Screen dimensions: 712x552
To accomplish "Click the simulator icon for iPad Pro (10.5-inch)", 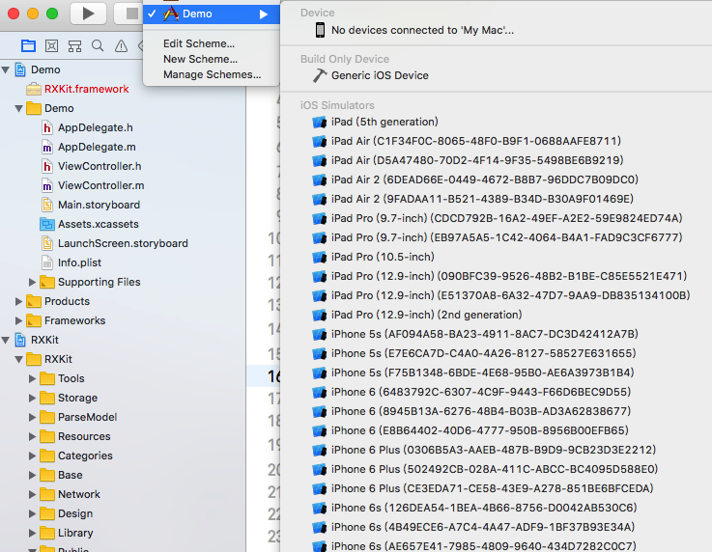I will [x=320, y=257].
